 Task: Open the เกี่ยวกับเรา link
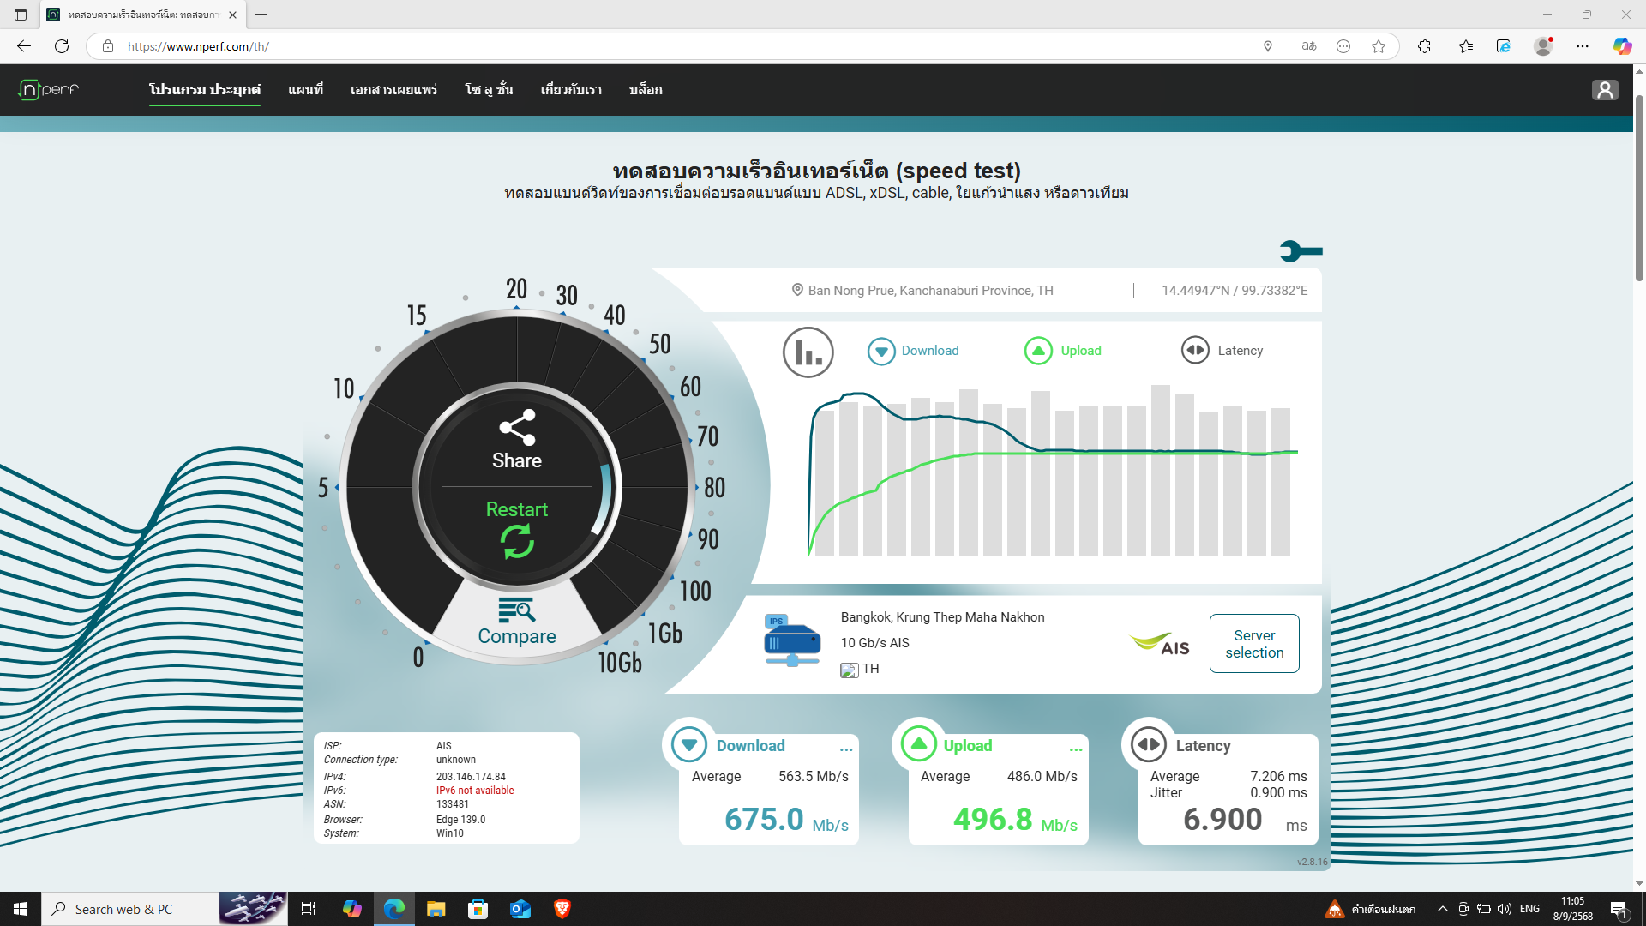click(x=570, y=89)
